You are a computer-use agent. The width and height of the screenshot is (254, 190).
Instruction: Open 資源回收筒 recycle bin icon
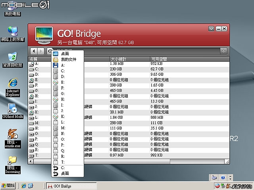(x=13, y=60)
